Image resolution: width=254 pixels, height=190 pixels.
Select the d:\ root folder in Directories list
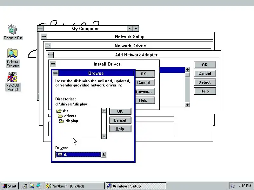coord(63,111)
